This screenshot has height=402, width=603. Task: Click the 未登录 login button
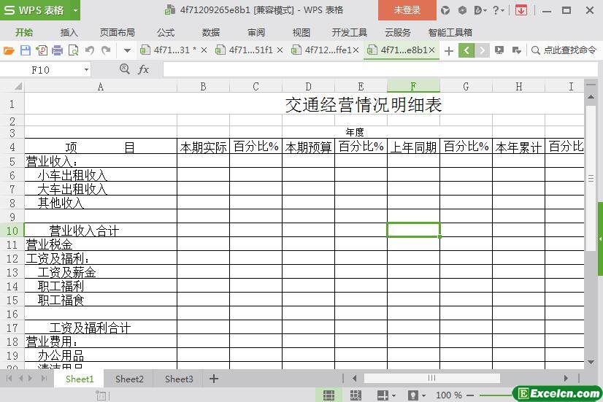click(x=407, y=10)
